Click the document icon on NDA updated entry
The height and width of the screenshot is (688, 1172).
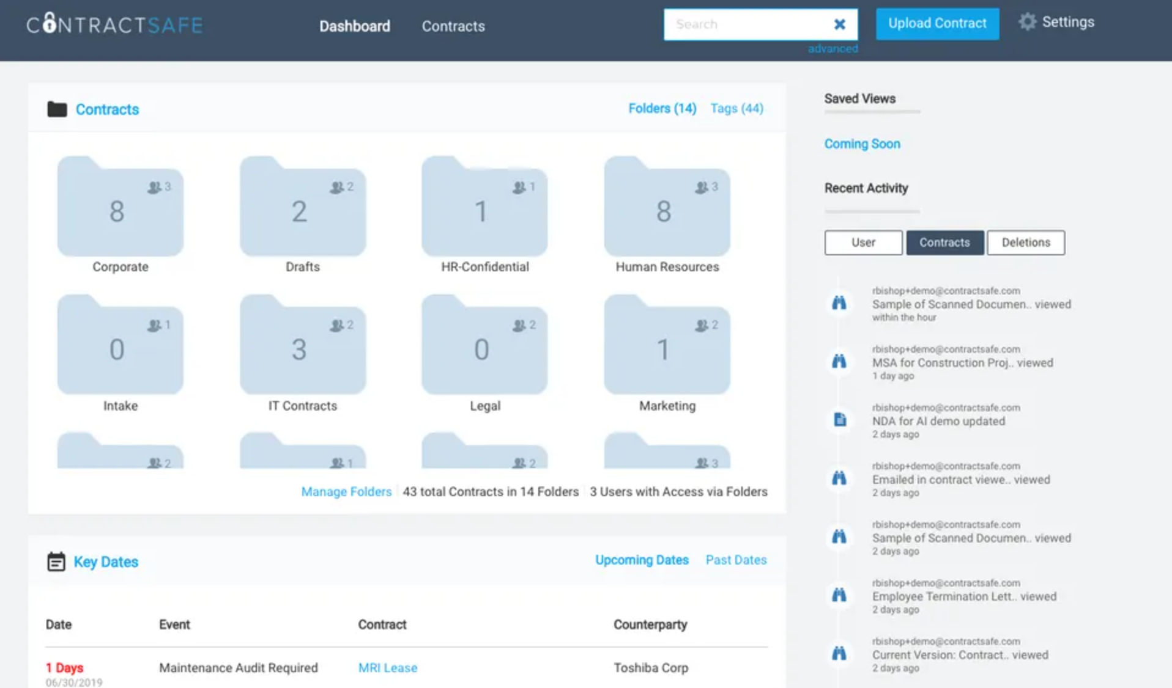[x=839, y=420]
